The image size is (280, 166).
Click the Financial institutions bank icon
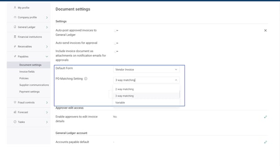coord(15,37)
